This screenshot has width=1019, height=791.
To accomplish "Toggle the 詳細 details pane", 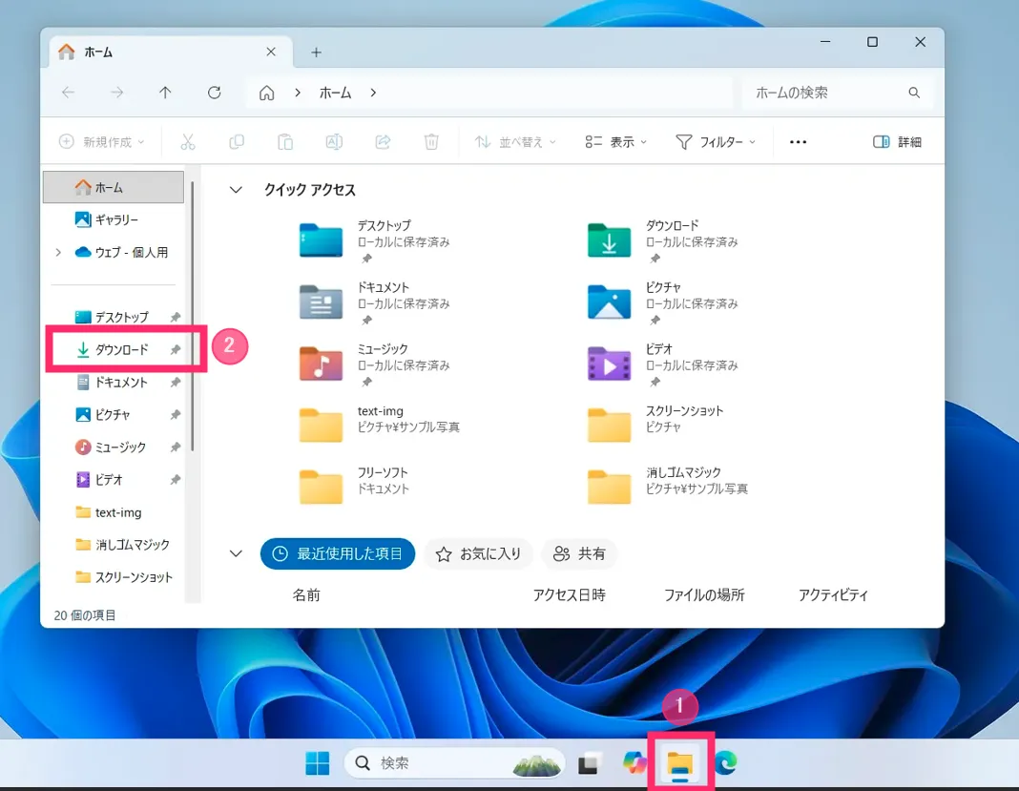I will click(897, 142).
